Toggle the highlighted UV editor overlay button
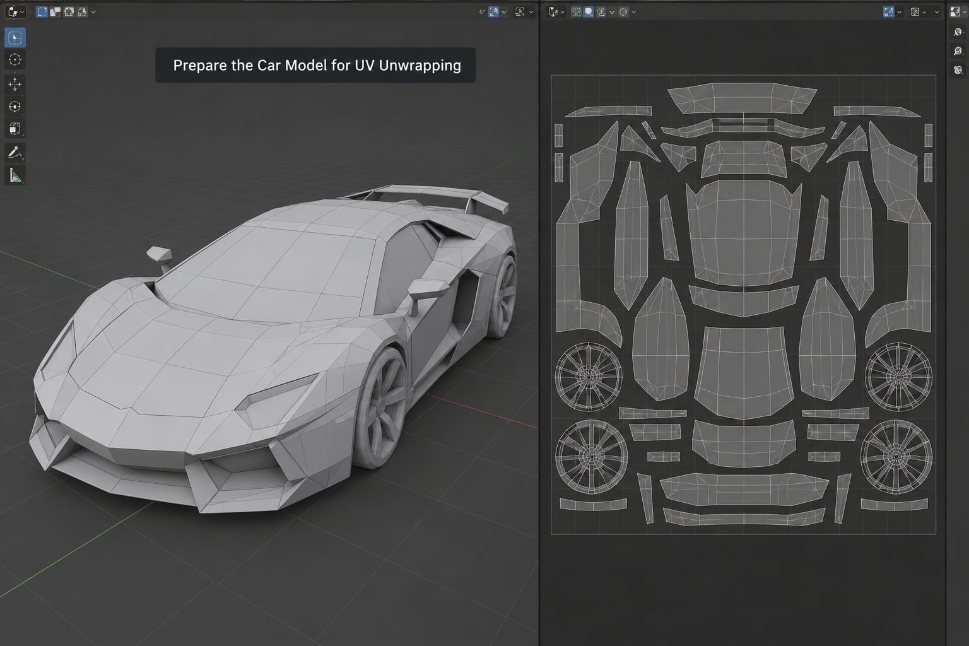This screenshot has height=646, width=969. [889, 11]
